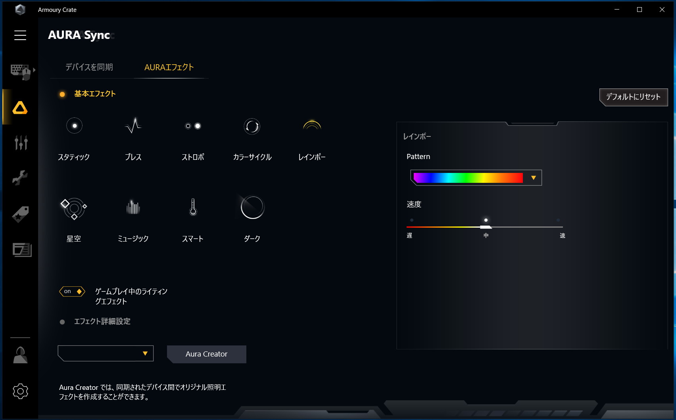This screenshot has width=676, height=420.
Task: Set speed to 速 fast dot
Action: (558, 220)
